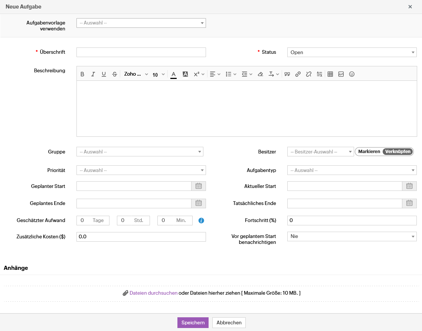The width and height of the screenshot is (422, 331).
Task: Clear formatting with the eraser icon
Action: pyautogui.click(x=260, y=74)
